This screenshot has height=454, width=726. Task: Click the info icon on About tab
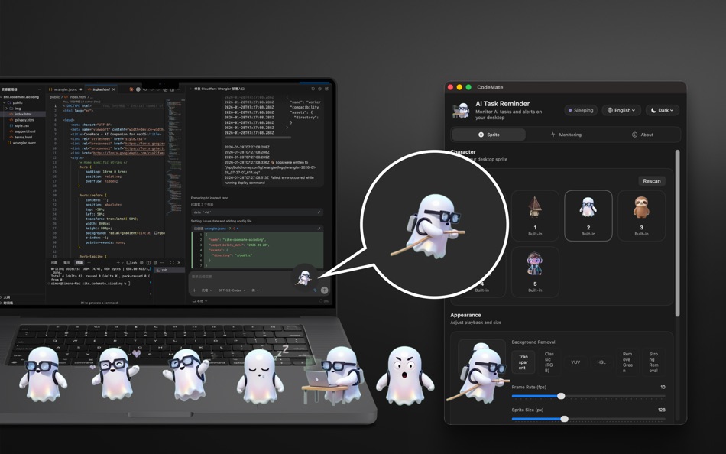click(634, 135)
